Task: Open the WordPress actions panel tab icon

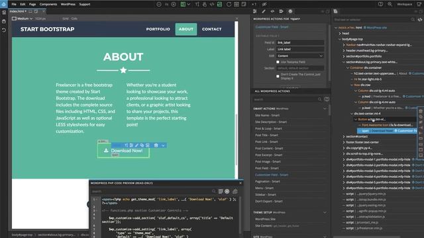Action: [290, 11]
